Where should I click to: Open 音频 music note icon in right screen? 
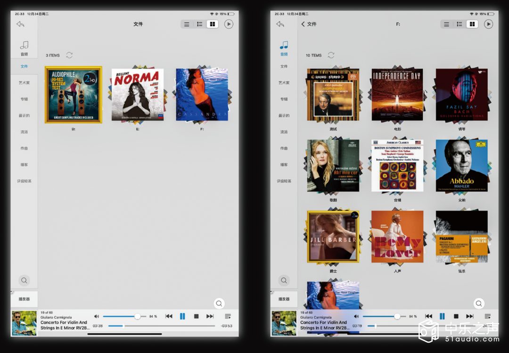tap(284, 45)
